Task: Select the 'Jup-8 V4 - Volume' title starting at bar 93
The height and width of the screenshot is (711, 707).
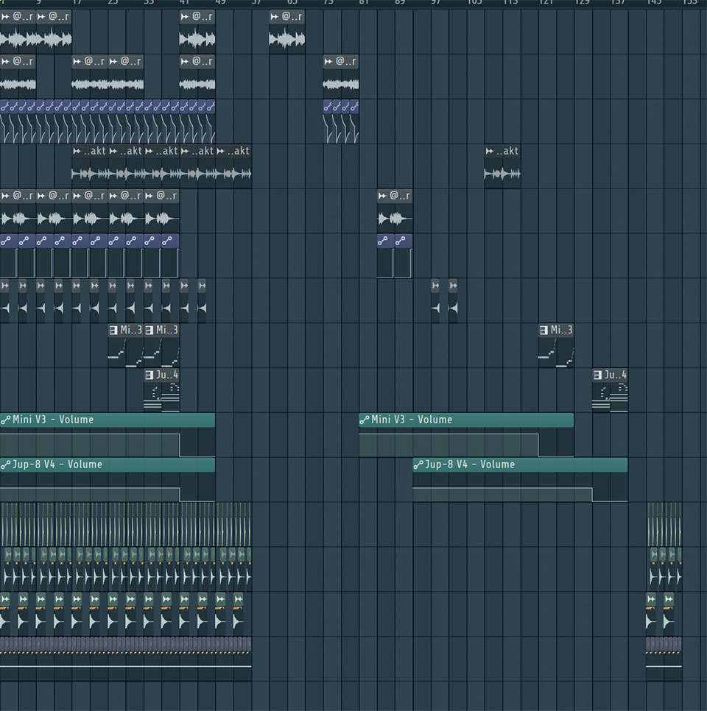Action: click(470, 464)
